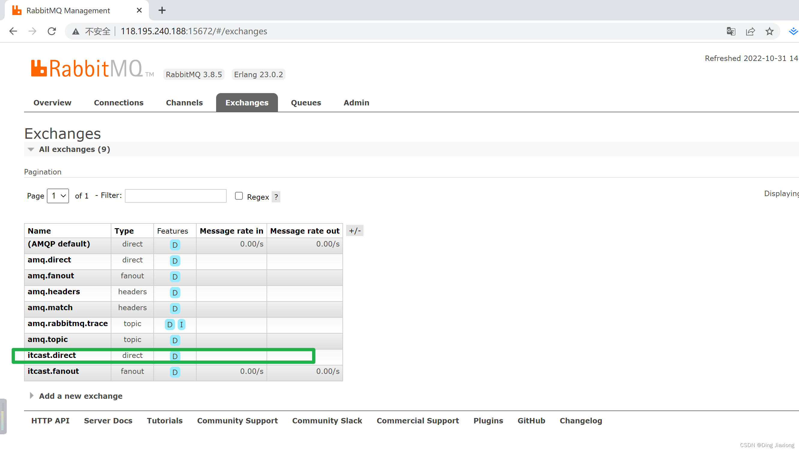Toggle table columns with +/- button

(x=354, y=231)
